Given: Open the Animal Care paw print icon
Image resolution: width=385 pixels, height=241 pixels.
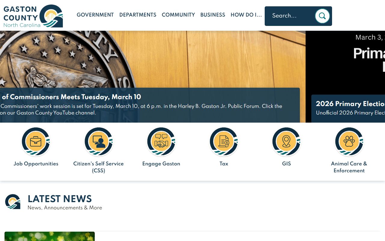Looking at the screenshot, I should pyautogui.click(x=349, y=142).
